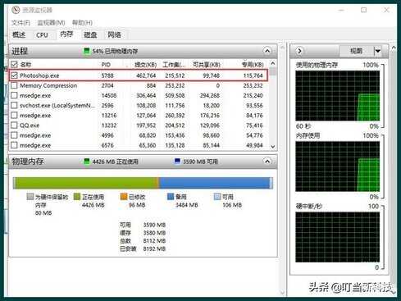Open the 视图 dropdown arrow
Screen dimensions: 401x301
pos(377,51)
